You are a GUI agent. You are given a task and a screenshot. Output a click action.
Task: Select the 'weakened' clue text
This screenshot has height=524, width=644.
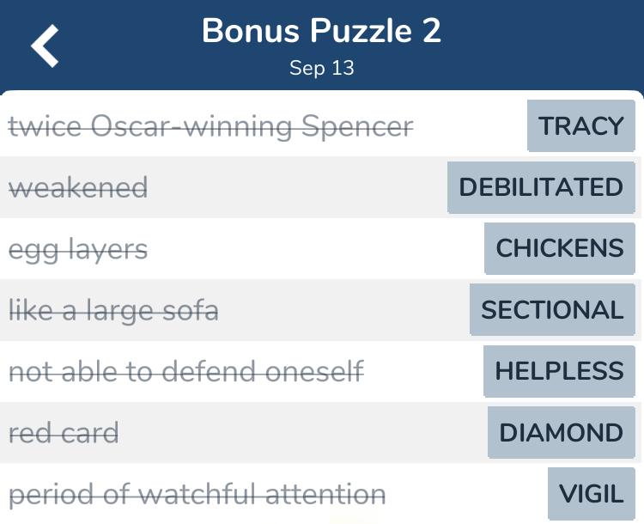pyautogui.click(x=78, y=188)
